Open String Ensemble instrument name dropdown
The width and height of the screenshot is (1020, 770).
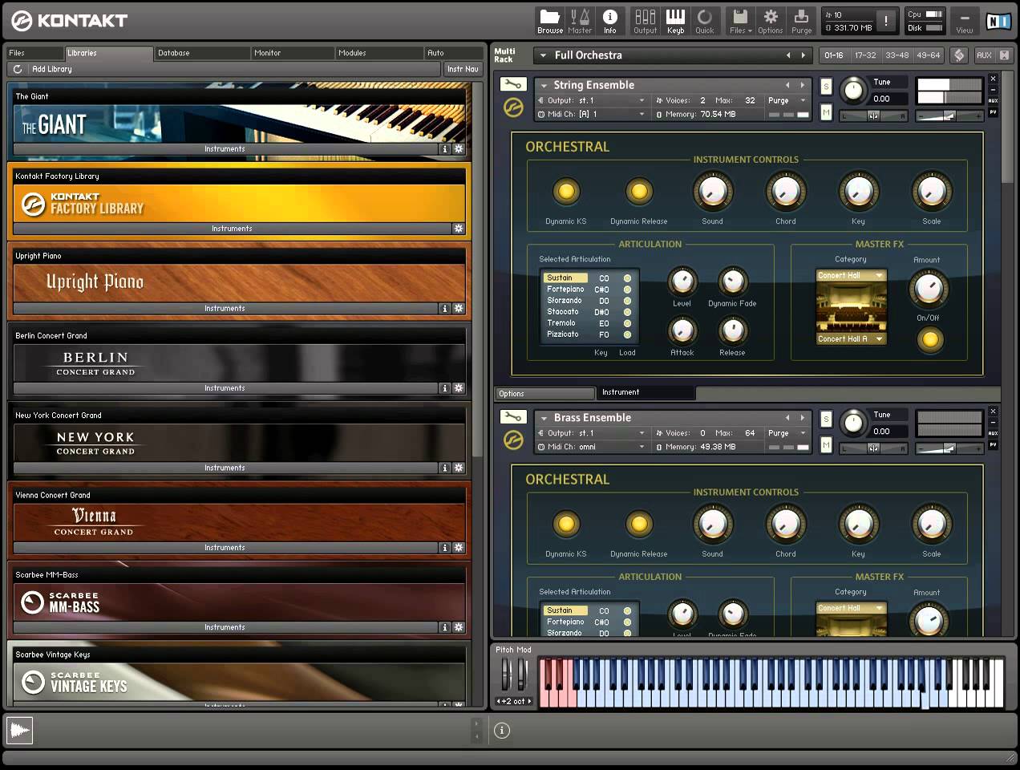pos(544,85)
